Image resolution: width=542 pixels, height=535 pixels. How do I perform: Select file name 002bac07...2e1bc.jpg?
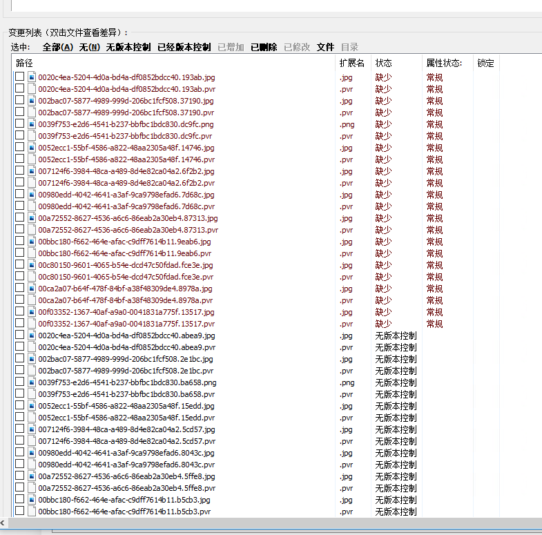coord(126,359)
